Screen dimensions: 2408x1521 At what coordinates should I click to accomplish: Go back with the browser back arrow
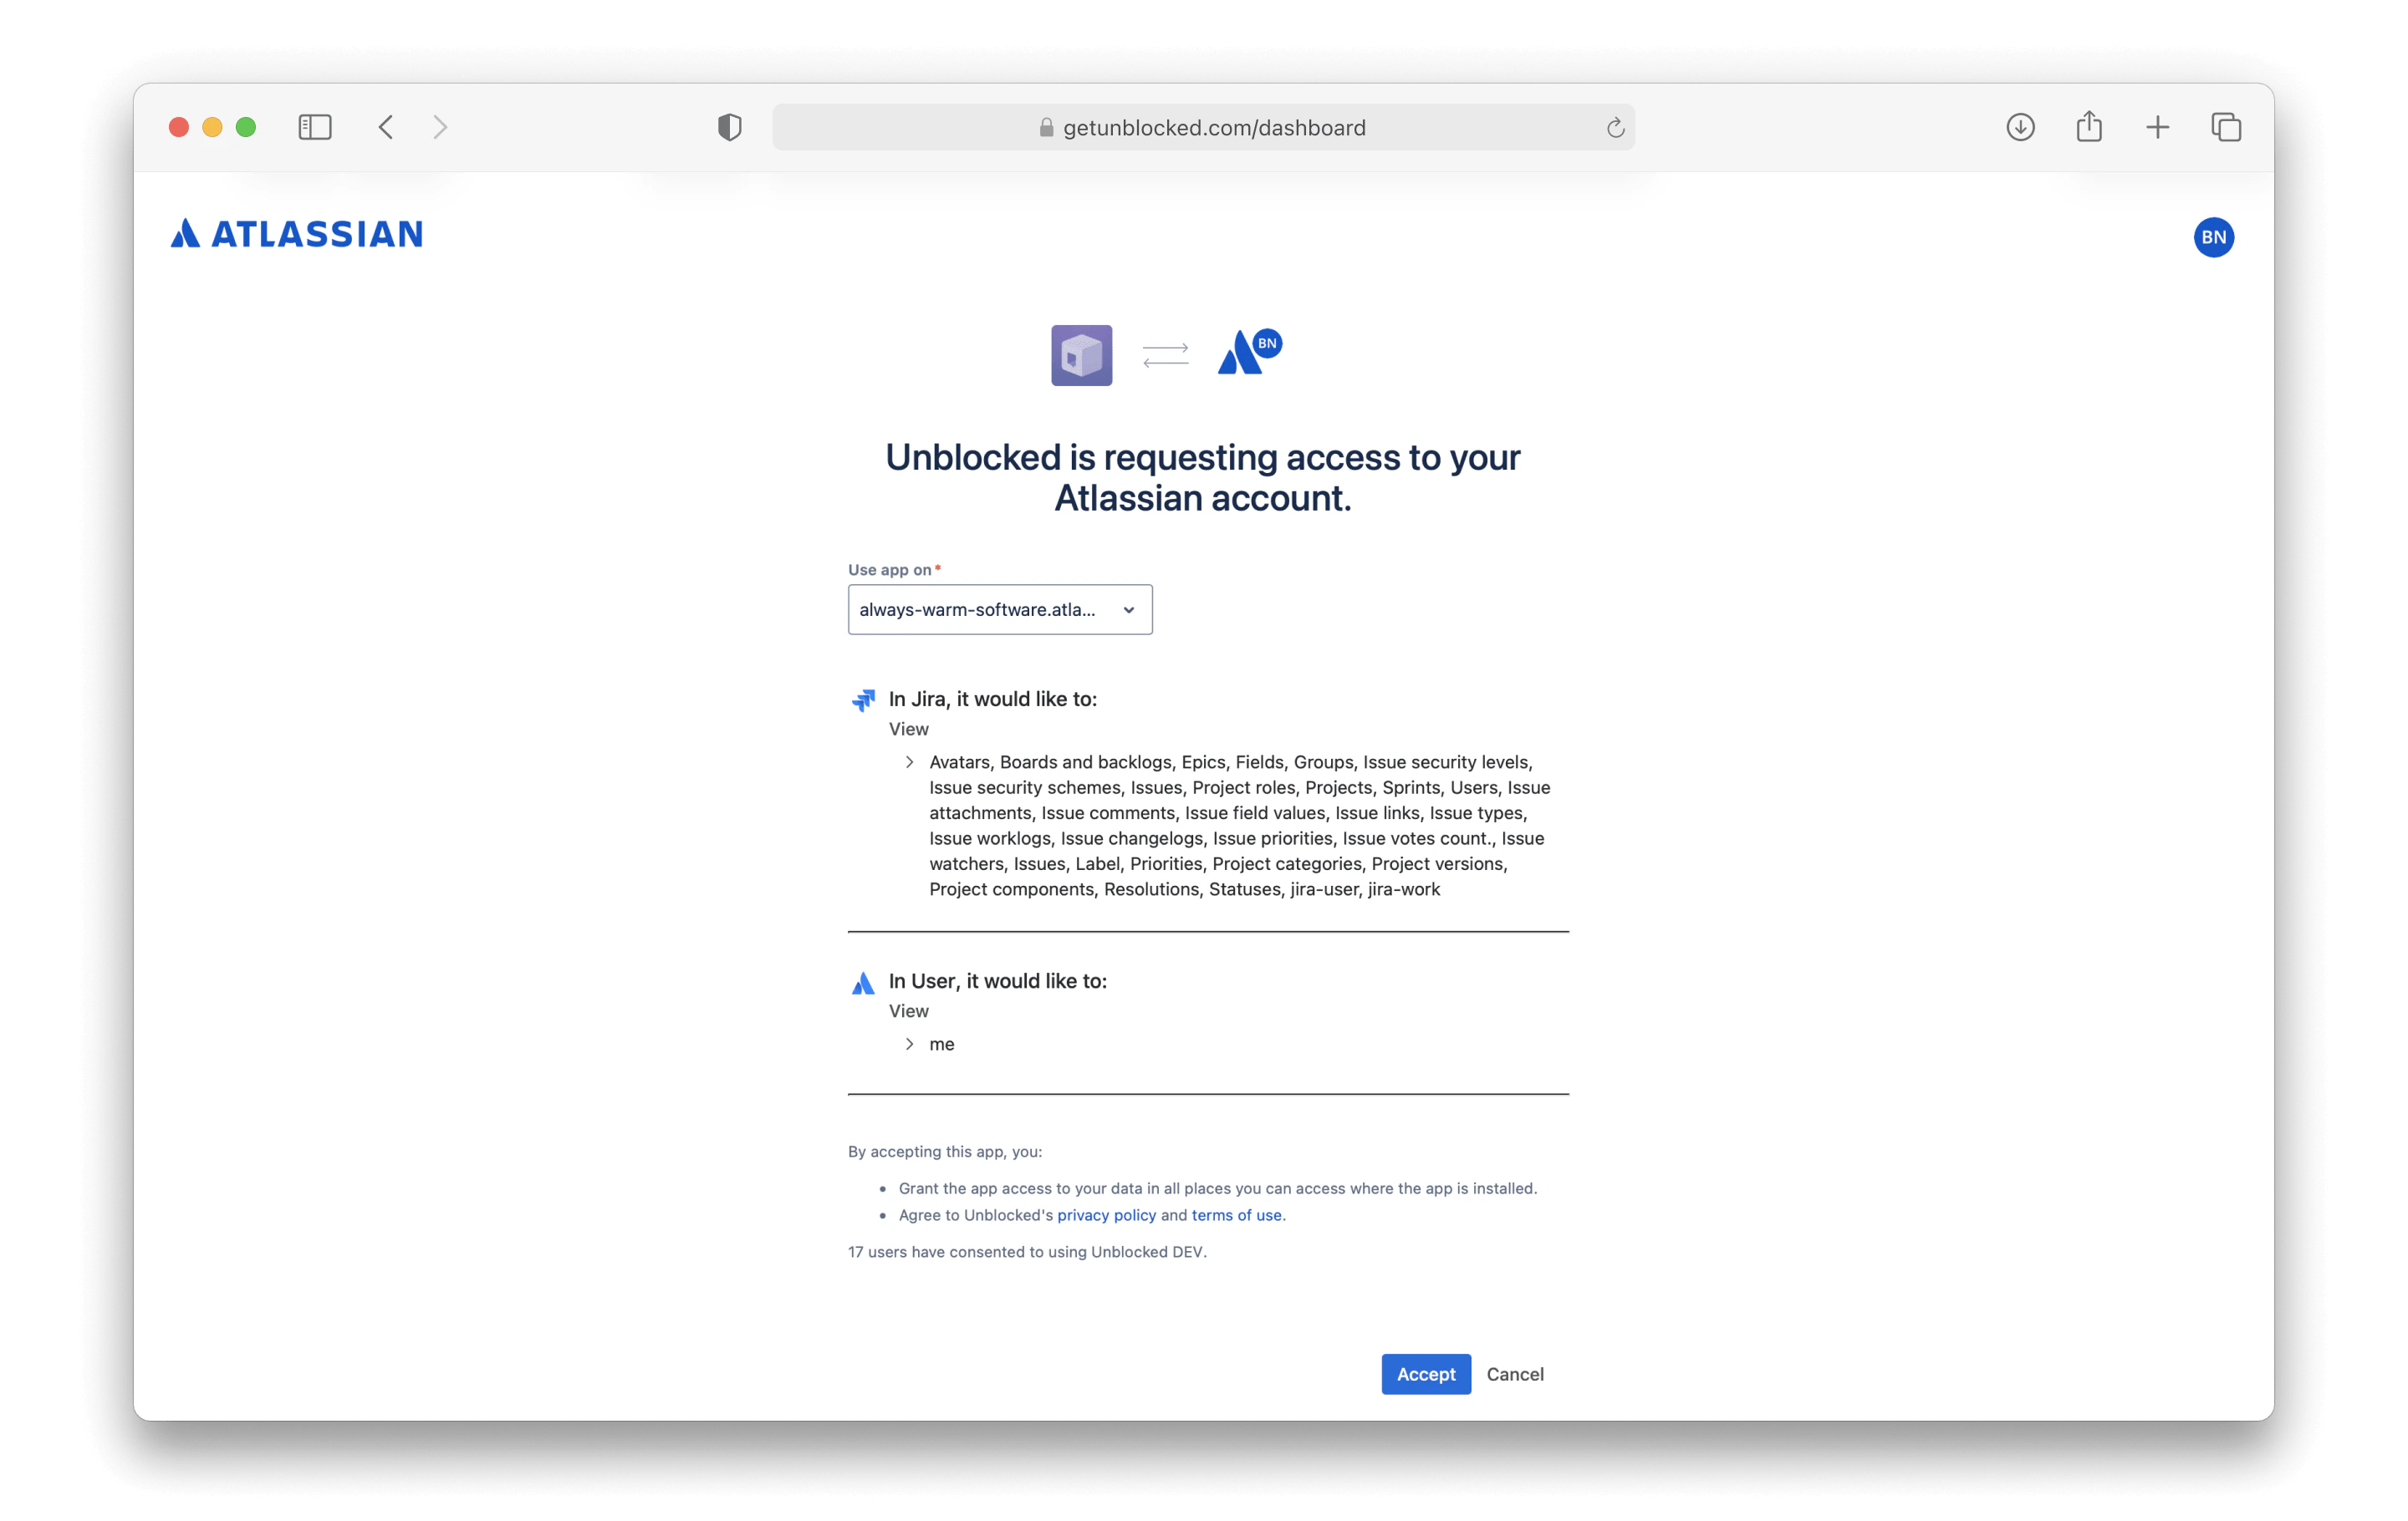pyautogui.click(x=386, y=127)
